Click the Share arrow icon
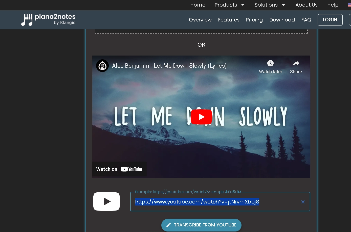Screen dimensions: 351x232 tap(296, 63)
